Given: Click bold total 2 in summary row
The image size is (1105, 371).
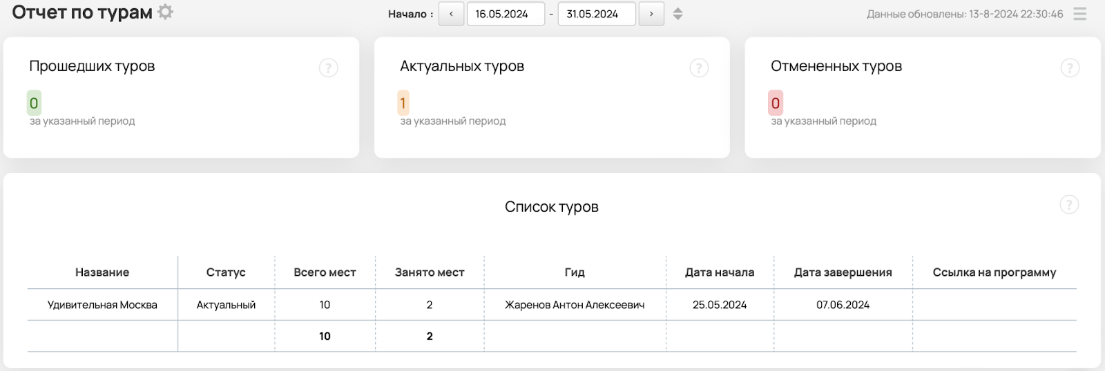Looking at the screenshot, I should (x=430, y=336).
